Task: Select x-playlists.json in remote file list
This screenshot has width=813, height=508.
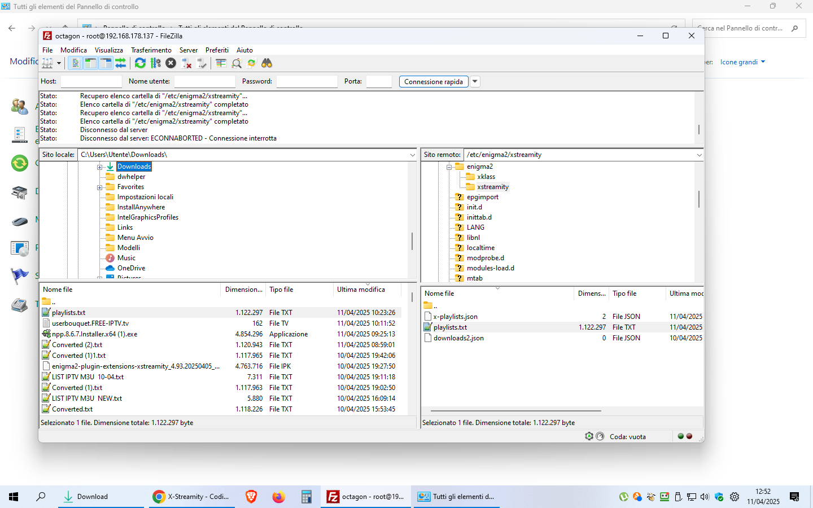Action: click(455, 317)
